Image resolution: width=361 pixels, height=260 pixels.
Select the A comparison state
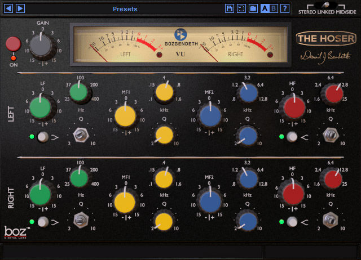point(264,8)
